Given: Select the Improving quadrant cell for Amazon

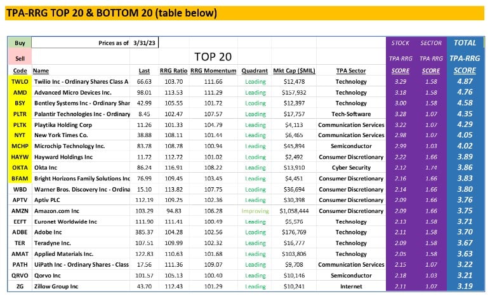Looking at the screenshot, I should click(255, 211).
